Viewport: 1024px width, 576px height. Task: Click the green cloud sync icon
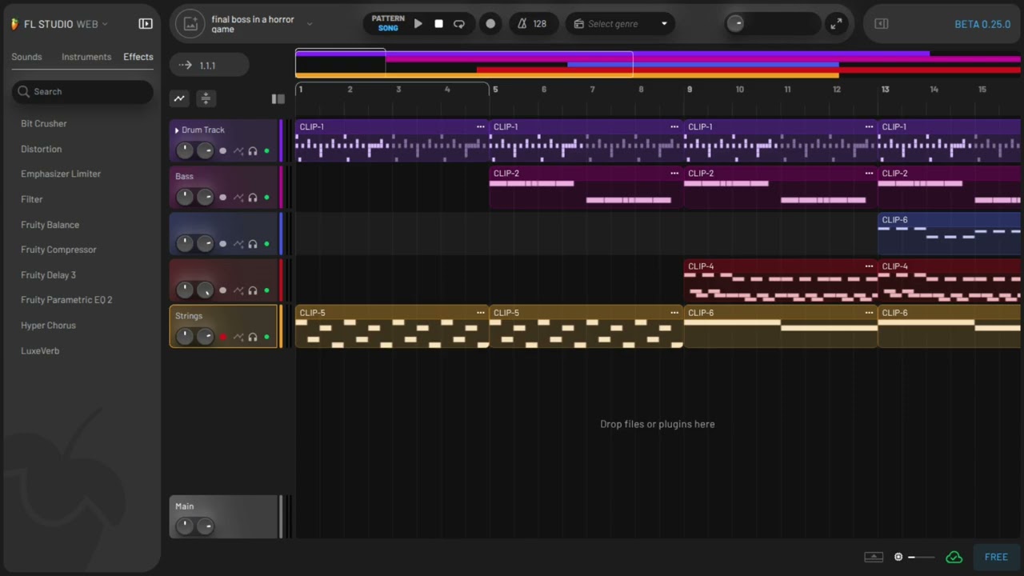tap(954, 557)
